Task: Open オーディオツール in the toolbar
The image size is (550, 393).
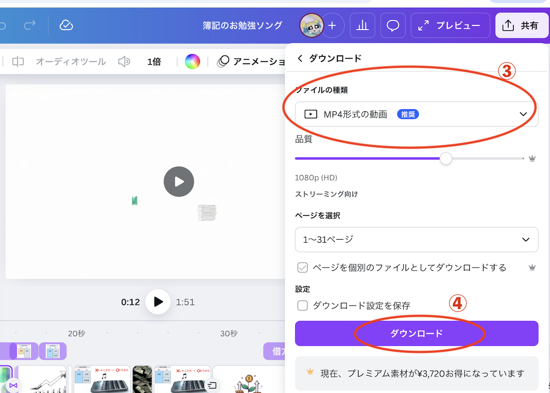Action: pos(71,62)
